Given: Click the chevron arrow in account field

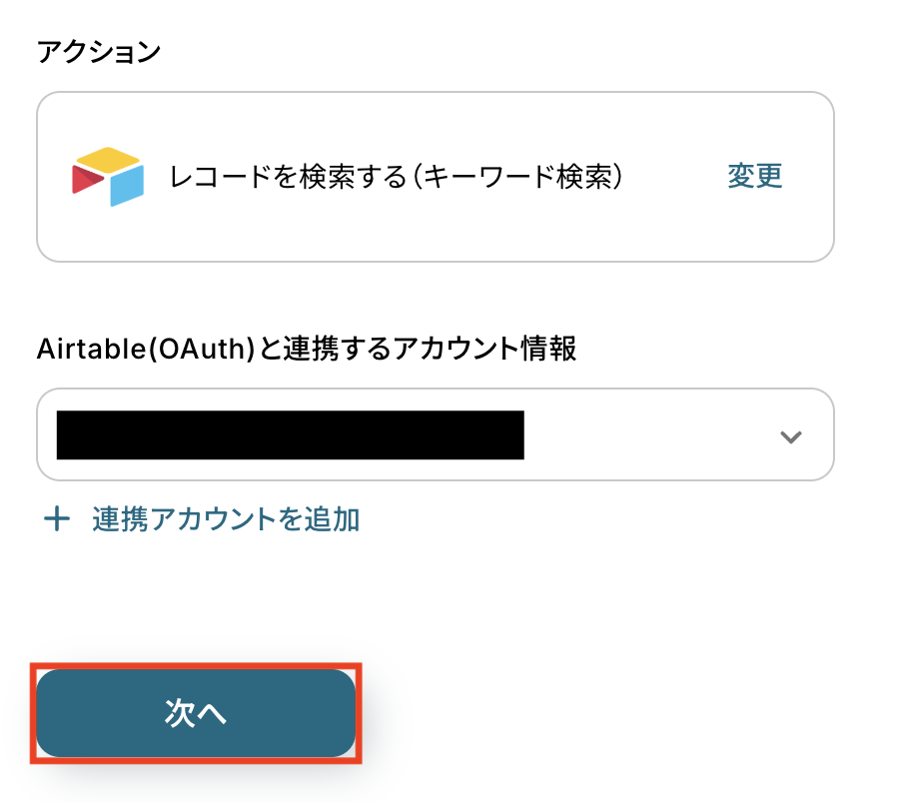Looking at the screenshot, I should coord(791,436).
